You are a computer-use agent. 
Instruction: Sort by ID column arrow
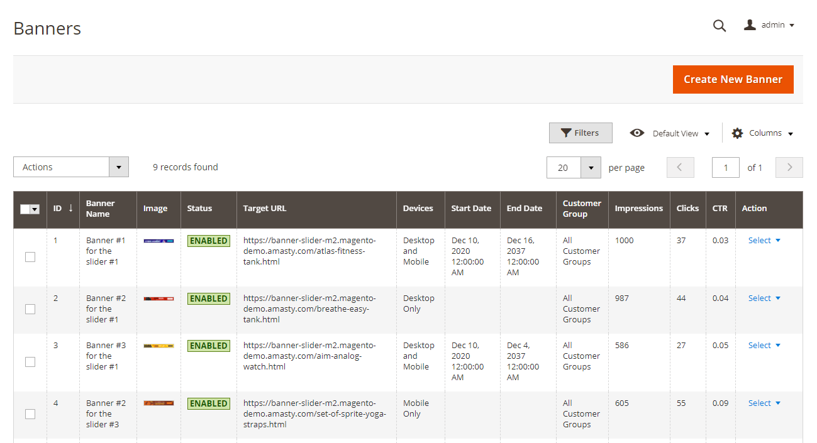(x=70, y=209)
